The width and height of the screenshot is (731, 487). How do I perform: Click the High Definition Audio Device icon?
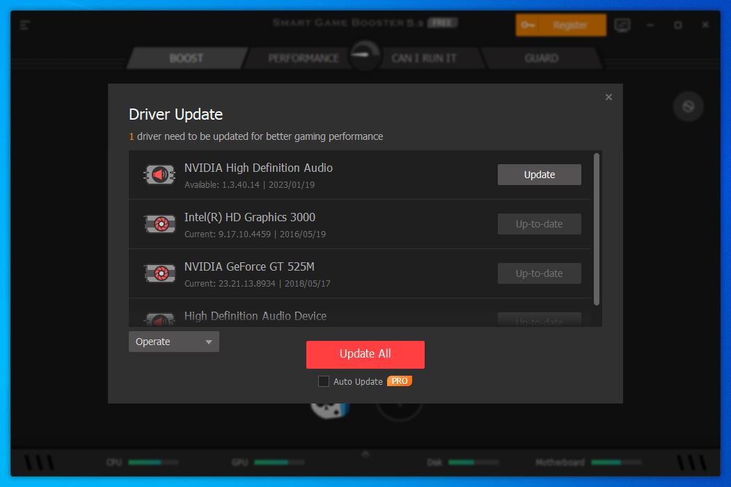(160, 320)
